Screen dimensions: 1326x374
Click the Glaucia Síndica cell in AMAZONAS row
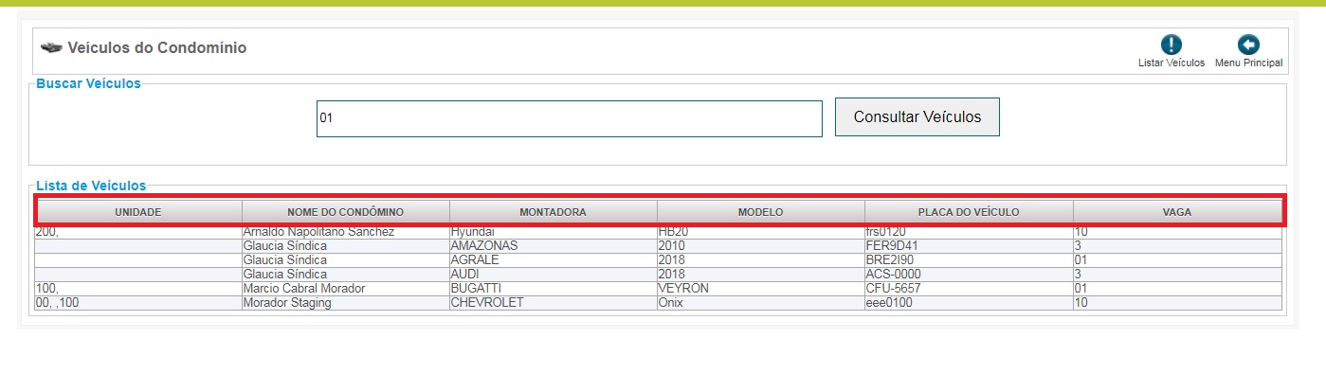click(346, 245)
